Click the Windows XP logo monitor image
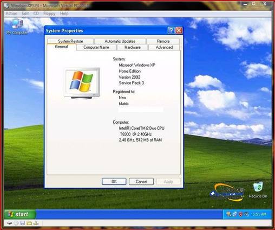The height and width of the screenshot is (230, 275). click(x=82, y=83)
